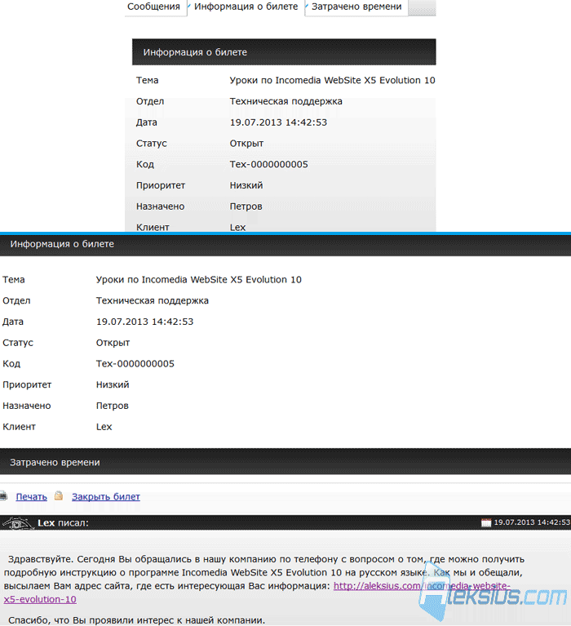Open the Информация о билете tab

pyautogui.click(x=246, y=7)
